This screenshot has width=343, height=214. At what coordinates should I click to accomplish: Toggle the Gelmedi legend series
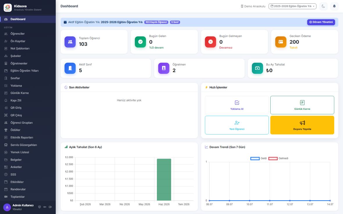tap(278, 159)
